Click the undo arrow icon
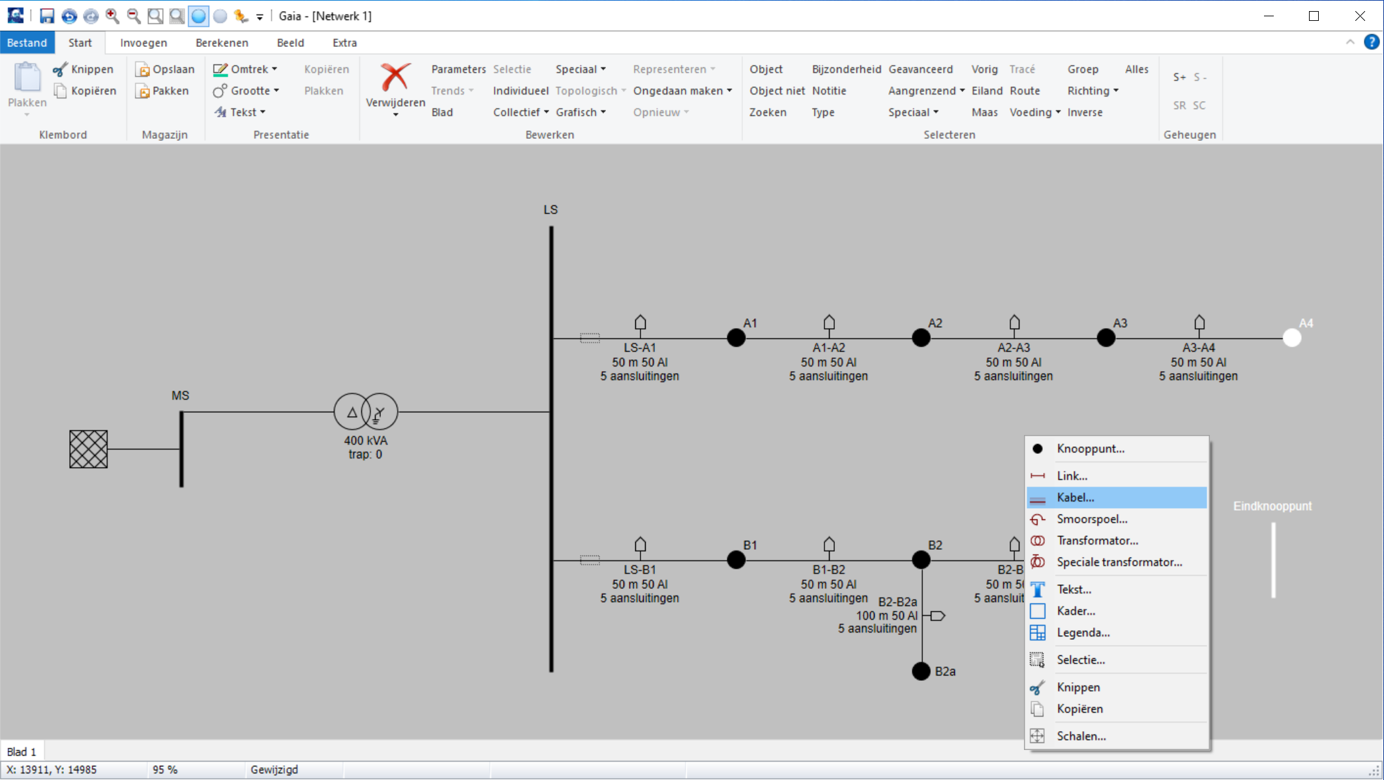1384x780 pixels. pyautogui.click(x=69, y=16)
